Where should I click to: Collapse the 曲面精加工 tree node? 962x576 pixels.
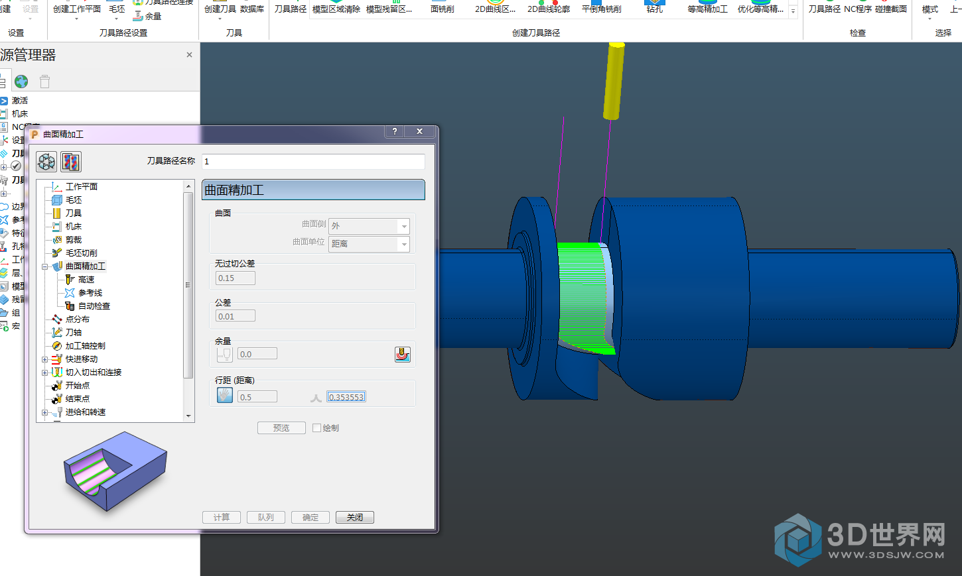click(45, 266)
